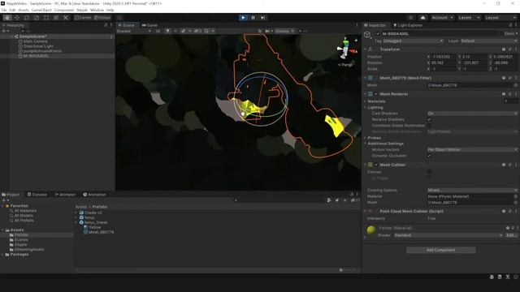The image size is (520, 292).
Task: Click the Step frame button
Action: [x=262, y=18]
